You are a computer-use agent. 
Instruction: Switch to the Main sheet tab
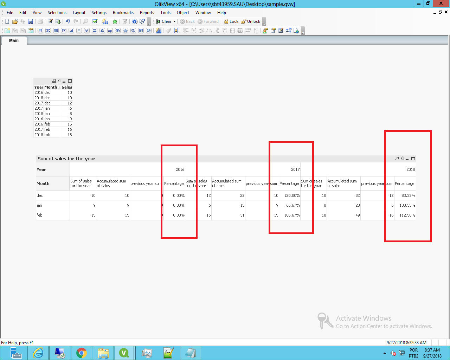(14, 40)
